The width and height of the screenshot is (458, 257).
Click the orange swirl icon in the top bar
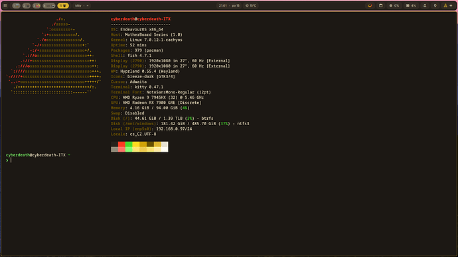(370, 5)
